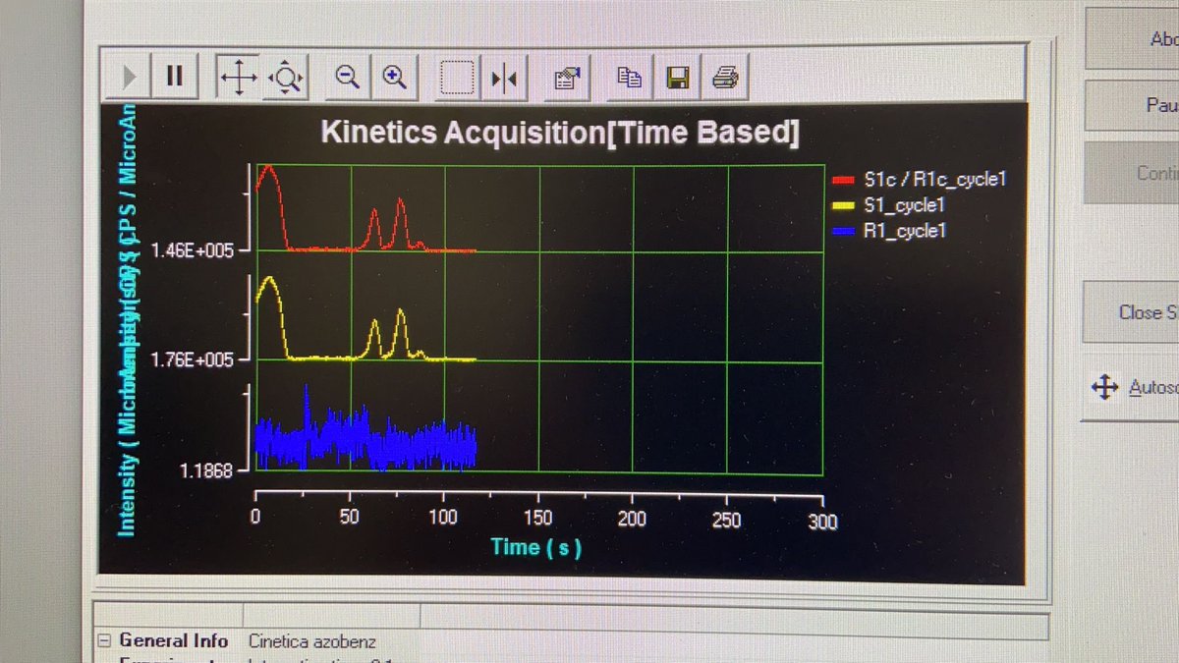Click the red legend color swatch

click(843, 180)
